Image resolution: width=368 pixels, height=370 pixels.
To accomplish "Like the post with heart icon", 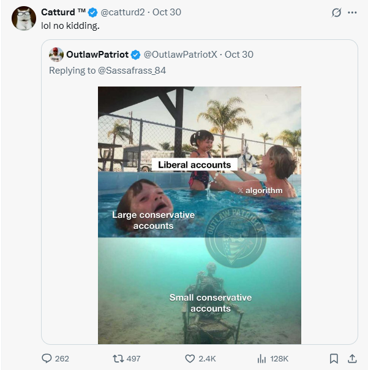I will pyautogui.click(x=190, y=358).
